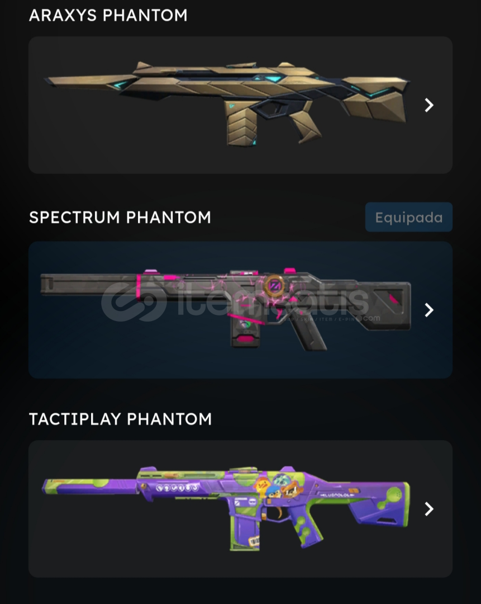Select the purple-green Tactiplay Phantom weapon image
481x604 pixels.
point(226,508)
